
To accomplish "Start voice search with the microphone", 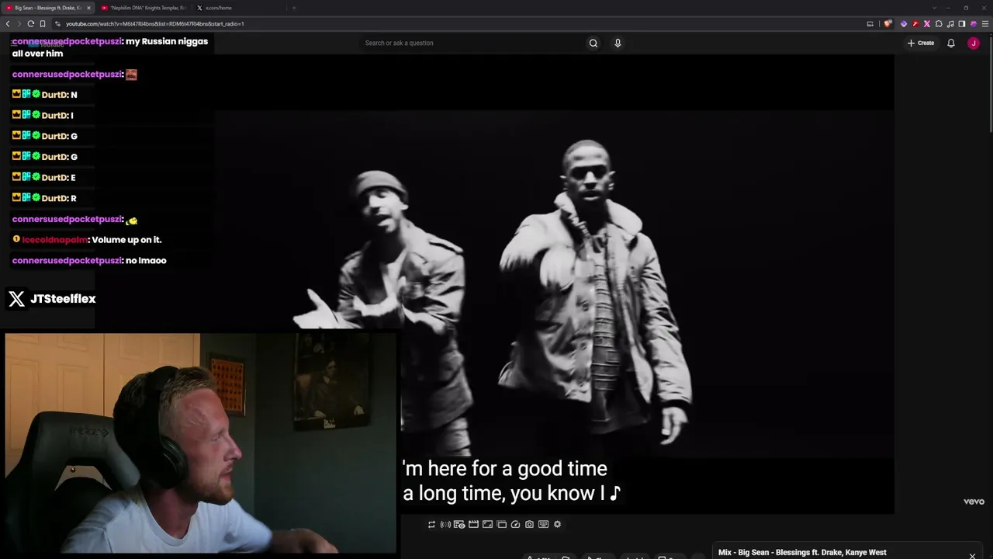I will (x=618, y=43).
